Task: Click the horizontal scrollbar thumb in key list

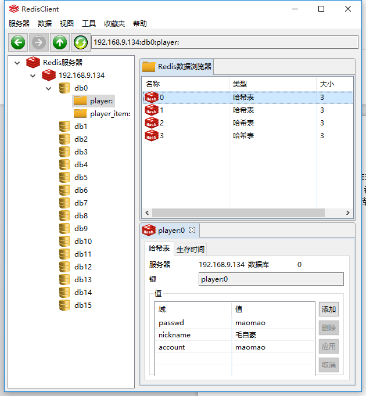Action: tap(238, 213)
